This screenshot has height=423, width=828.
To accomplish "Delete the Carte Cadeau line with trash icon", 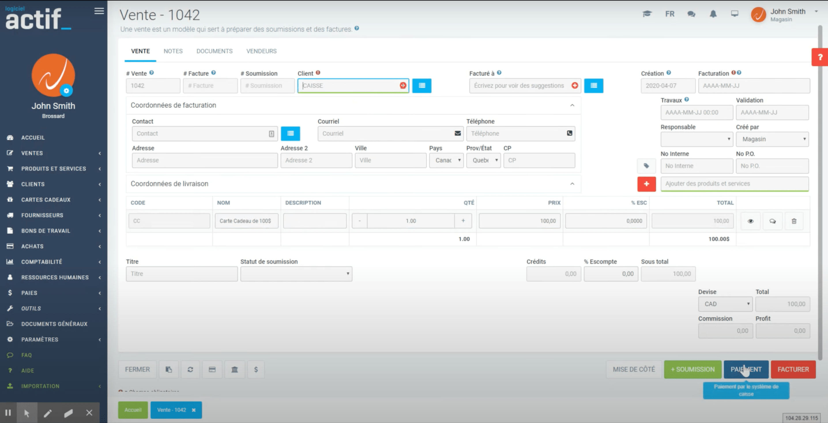I will pyautogui.click(x=794, y=221).
